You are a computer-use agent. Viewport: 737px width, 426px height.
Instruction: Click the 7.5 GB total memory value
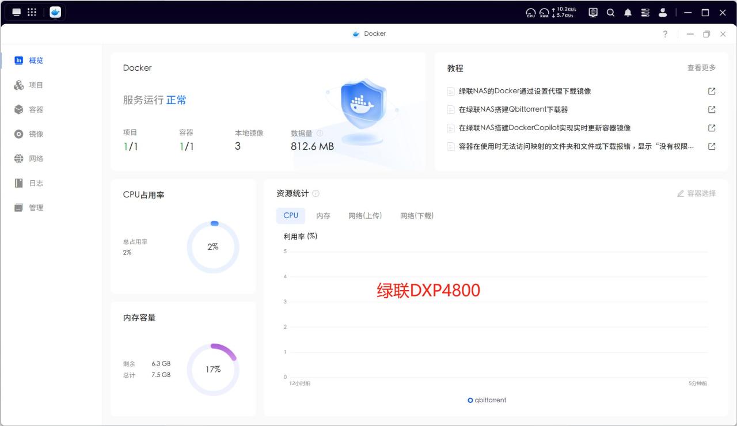click(x=161, y=375)
